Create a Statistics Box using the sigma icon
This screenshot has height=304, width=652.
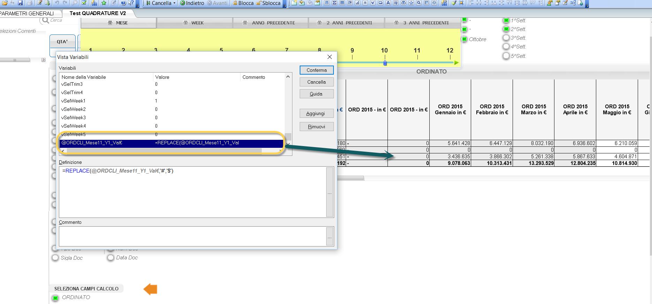(x=335, y=3)
